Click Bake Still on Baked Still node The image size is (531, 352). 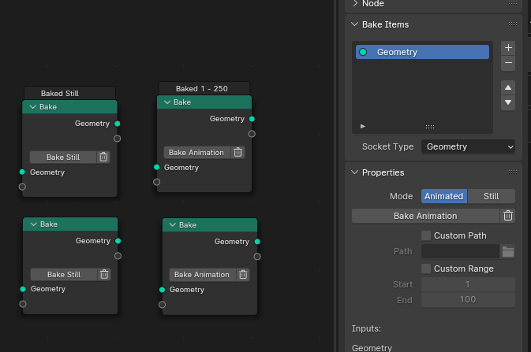tap(63, 157)
